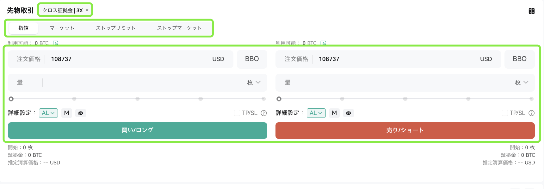Select the M option on buy side
The image size is (544, 189).
click(x=67, y=113)
